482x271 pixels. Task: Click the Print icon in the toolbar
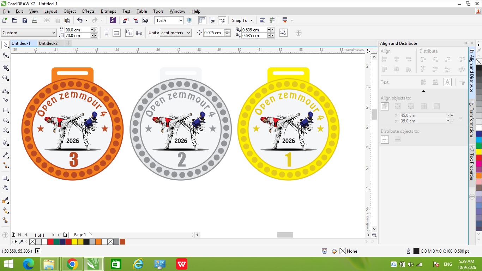(x=35, y=20)
